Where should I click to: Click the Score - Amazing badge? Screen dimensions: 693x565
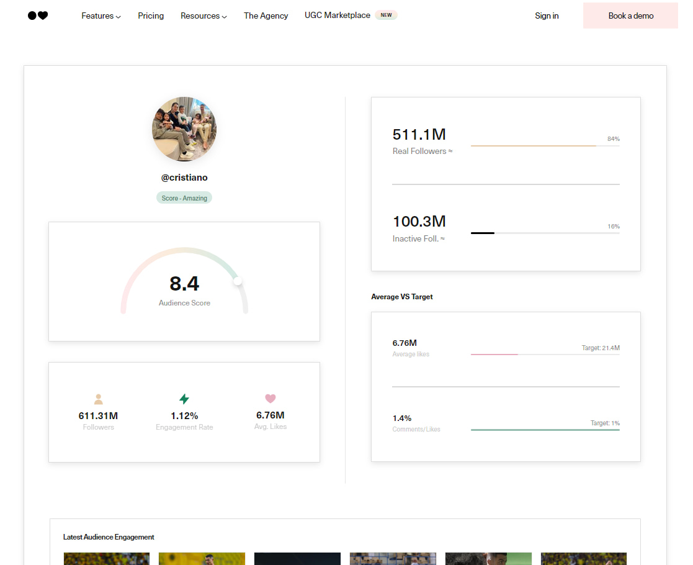[184, 198]
